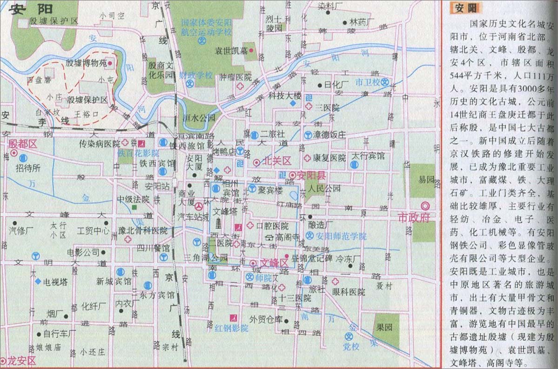
Task: Click the 文峰塔 landmark label
Action: (225, 211)
